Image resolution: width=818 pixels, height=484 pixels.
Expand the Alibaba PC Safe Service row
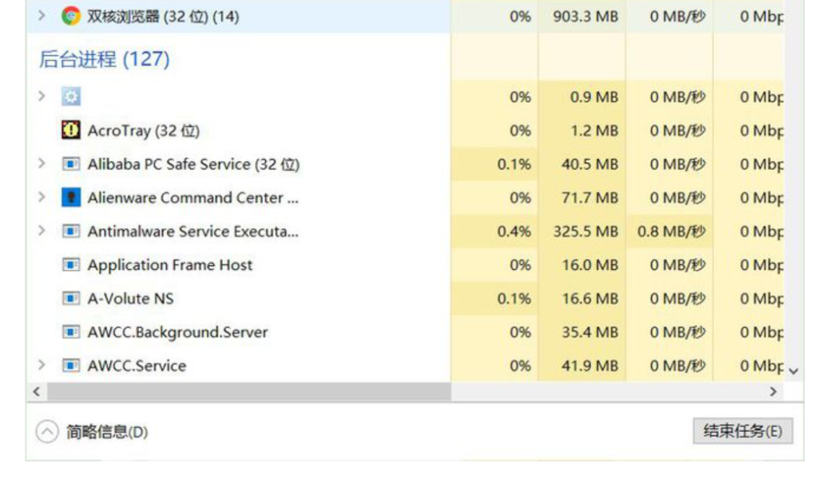pyautogui.click(x=42, y=164)
